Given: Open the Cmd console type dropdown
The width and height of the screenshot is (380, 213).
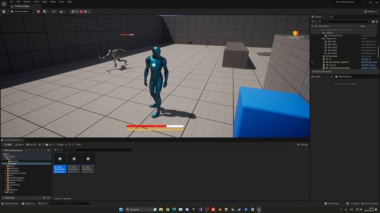Looking at the screenshot, I should (43, 204).
